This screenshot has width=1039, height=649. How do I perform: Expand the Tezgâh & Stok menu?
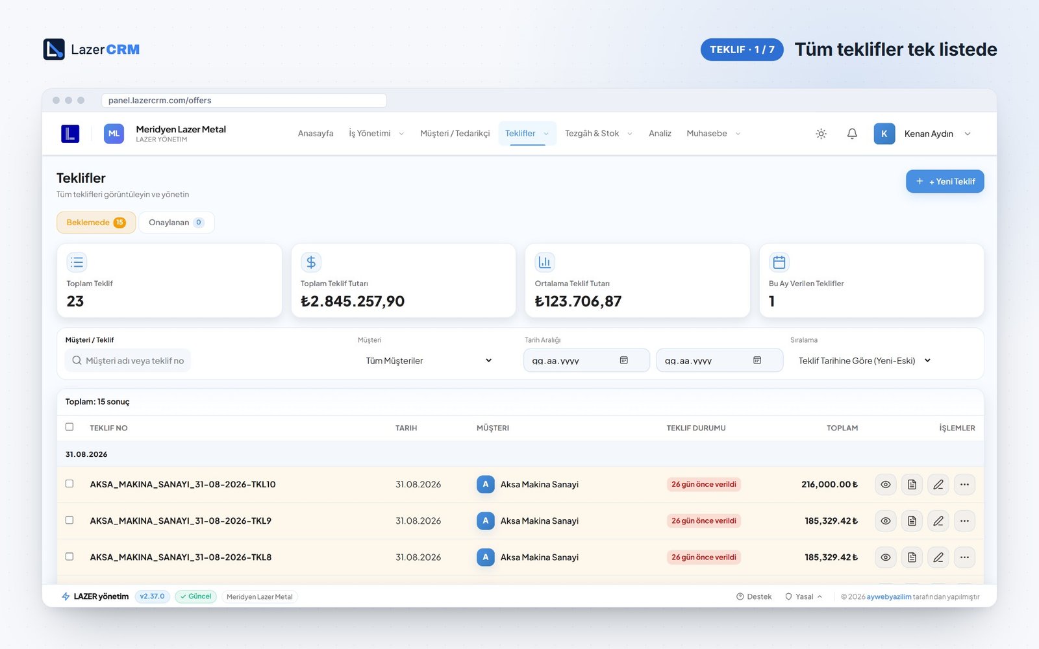point(598,134)
